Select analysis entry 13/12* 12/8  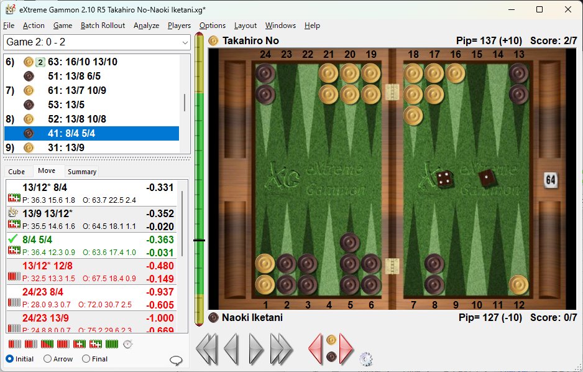click(x=92, y=272)
